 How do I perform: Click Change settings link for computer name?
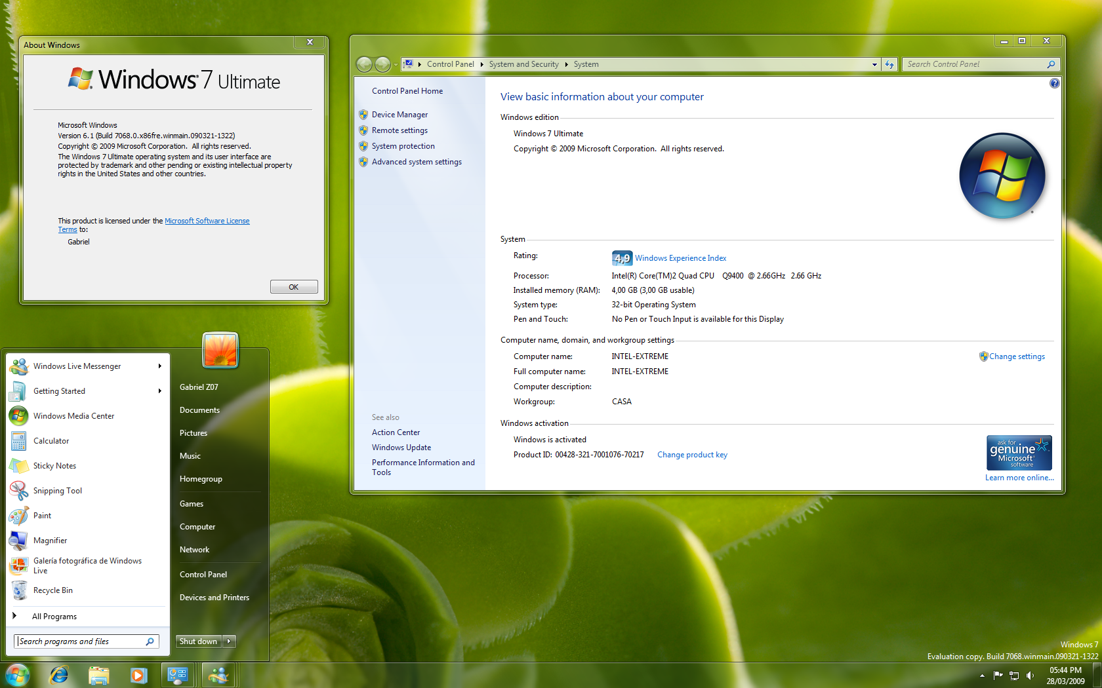[1017, 356]
